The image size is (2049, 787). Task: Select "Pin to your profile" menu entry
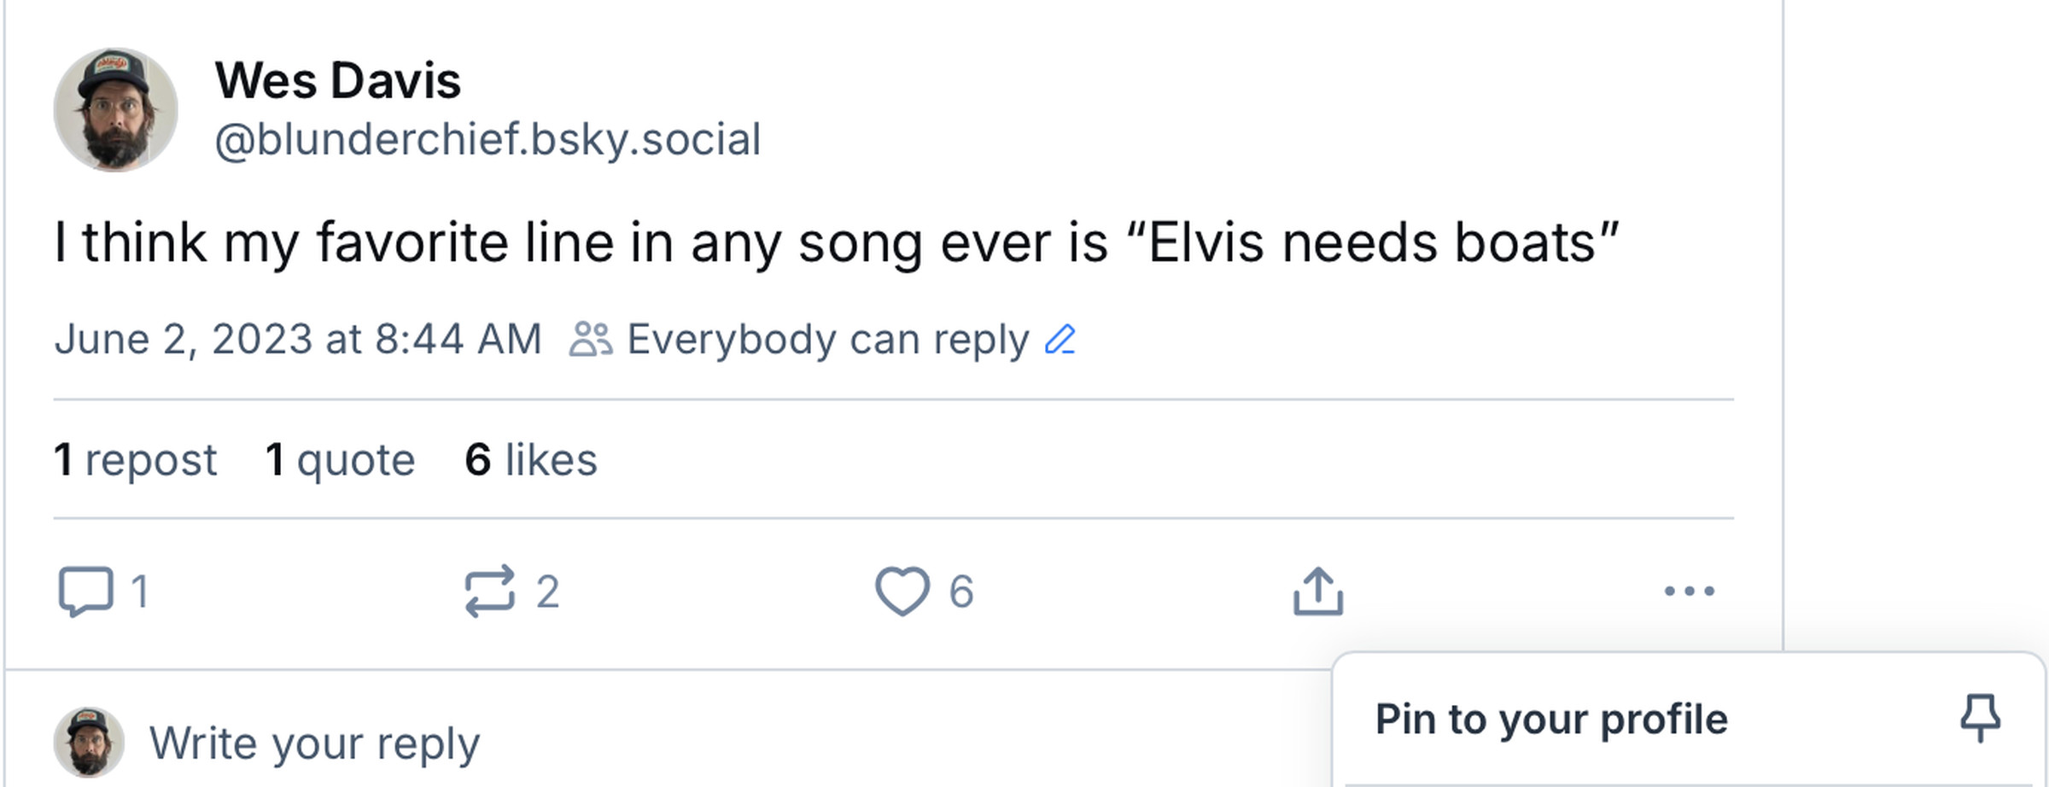click(1551, 719)
